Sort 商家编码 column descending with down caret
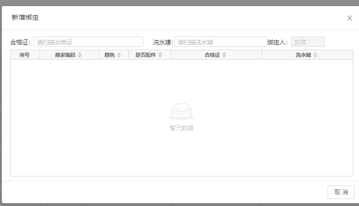 (x=80, y=56)
